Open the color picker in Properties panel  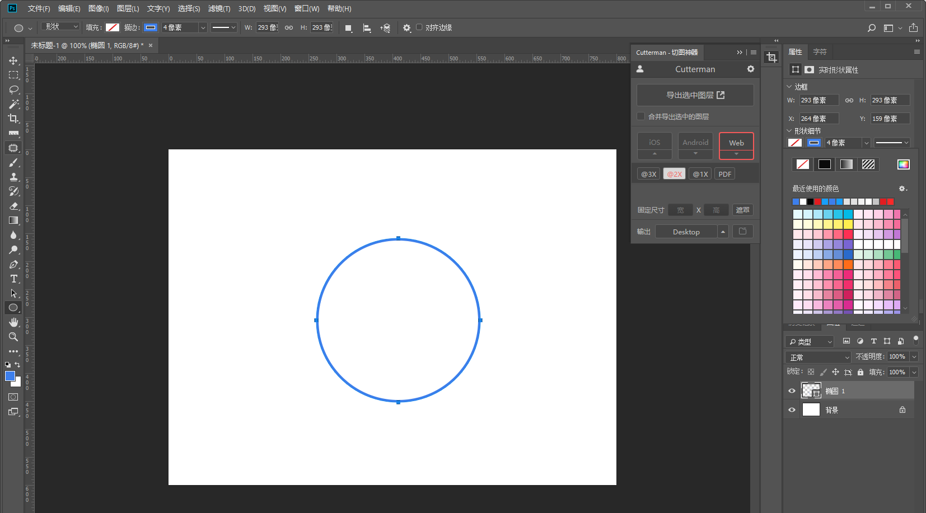point(903,164)
